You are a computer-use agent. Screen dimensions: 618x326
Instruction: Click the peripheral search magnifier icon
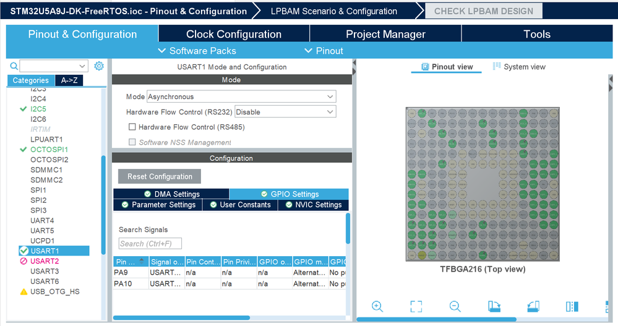(x=14, y=66)
